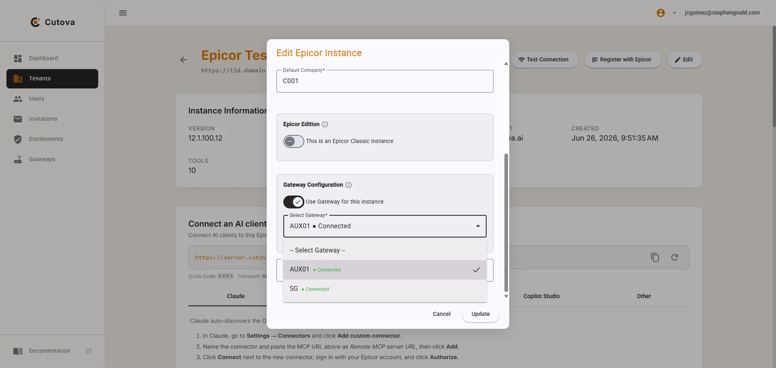Choose the AUX01 gateway option

coord(385,270)
